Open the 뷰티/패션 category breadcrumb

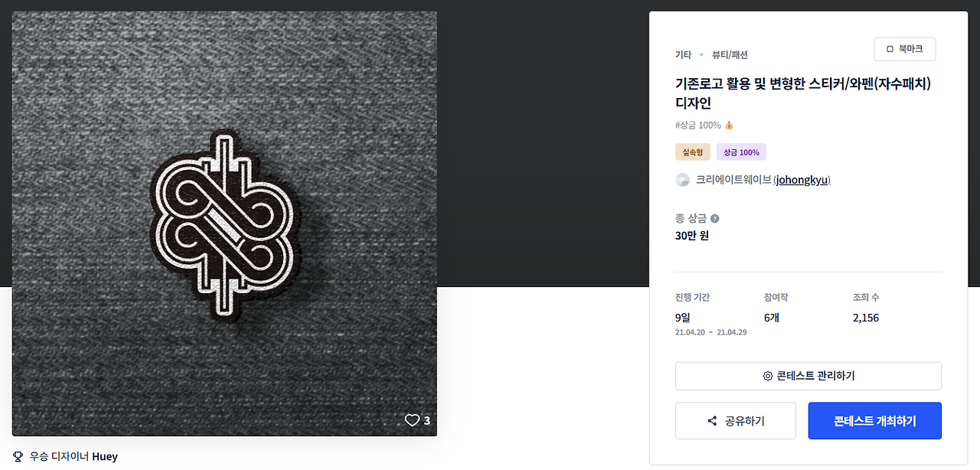tap(730, 55)
